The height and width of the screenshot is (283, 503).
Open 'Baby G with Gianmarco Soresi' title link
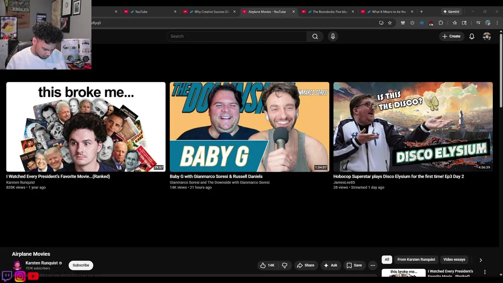(x=216, y=176)
